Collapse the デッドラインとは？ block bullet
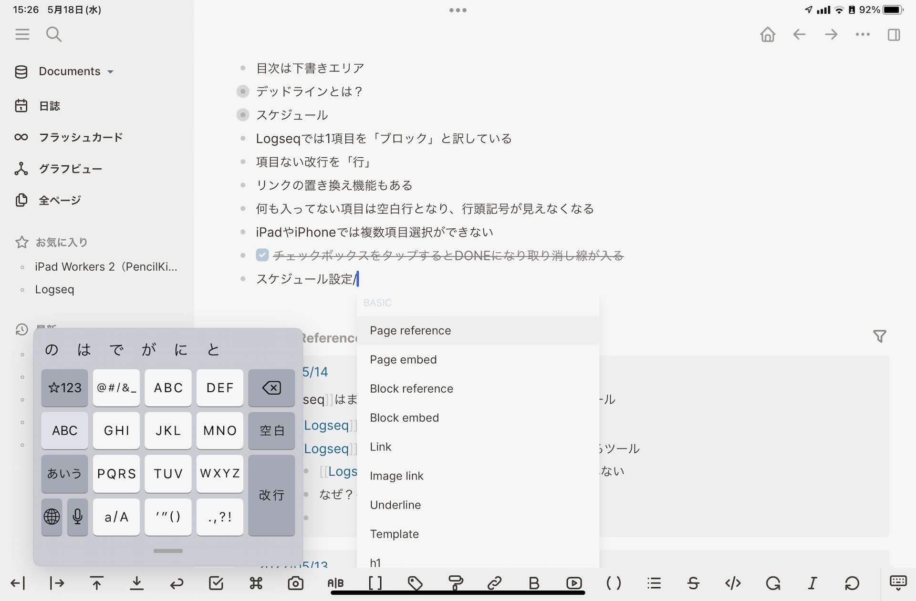 243,92
